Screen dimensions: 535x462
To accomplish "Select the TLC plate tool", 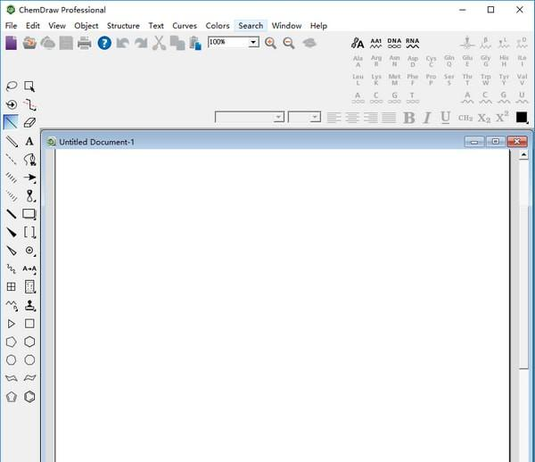I will tap(29, 286).
